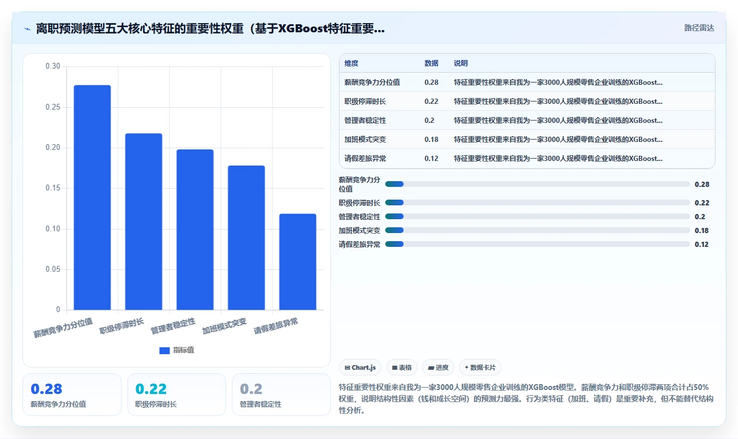Image resolution: width=738 pixels, height=439 pixels.
Task: Click the 0.12 value in table
Action: [431, 158]
